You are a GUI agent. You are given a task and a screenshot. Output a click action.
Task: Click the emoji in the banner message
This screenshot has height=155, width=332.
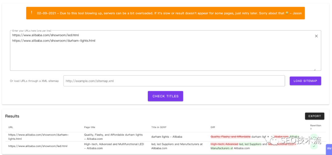tap(287, 13)
